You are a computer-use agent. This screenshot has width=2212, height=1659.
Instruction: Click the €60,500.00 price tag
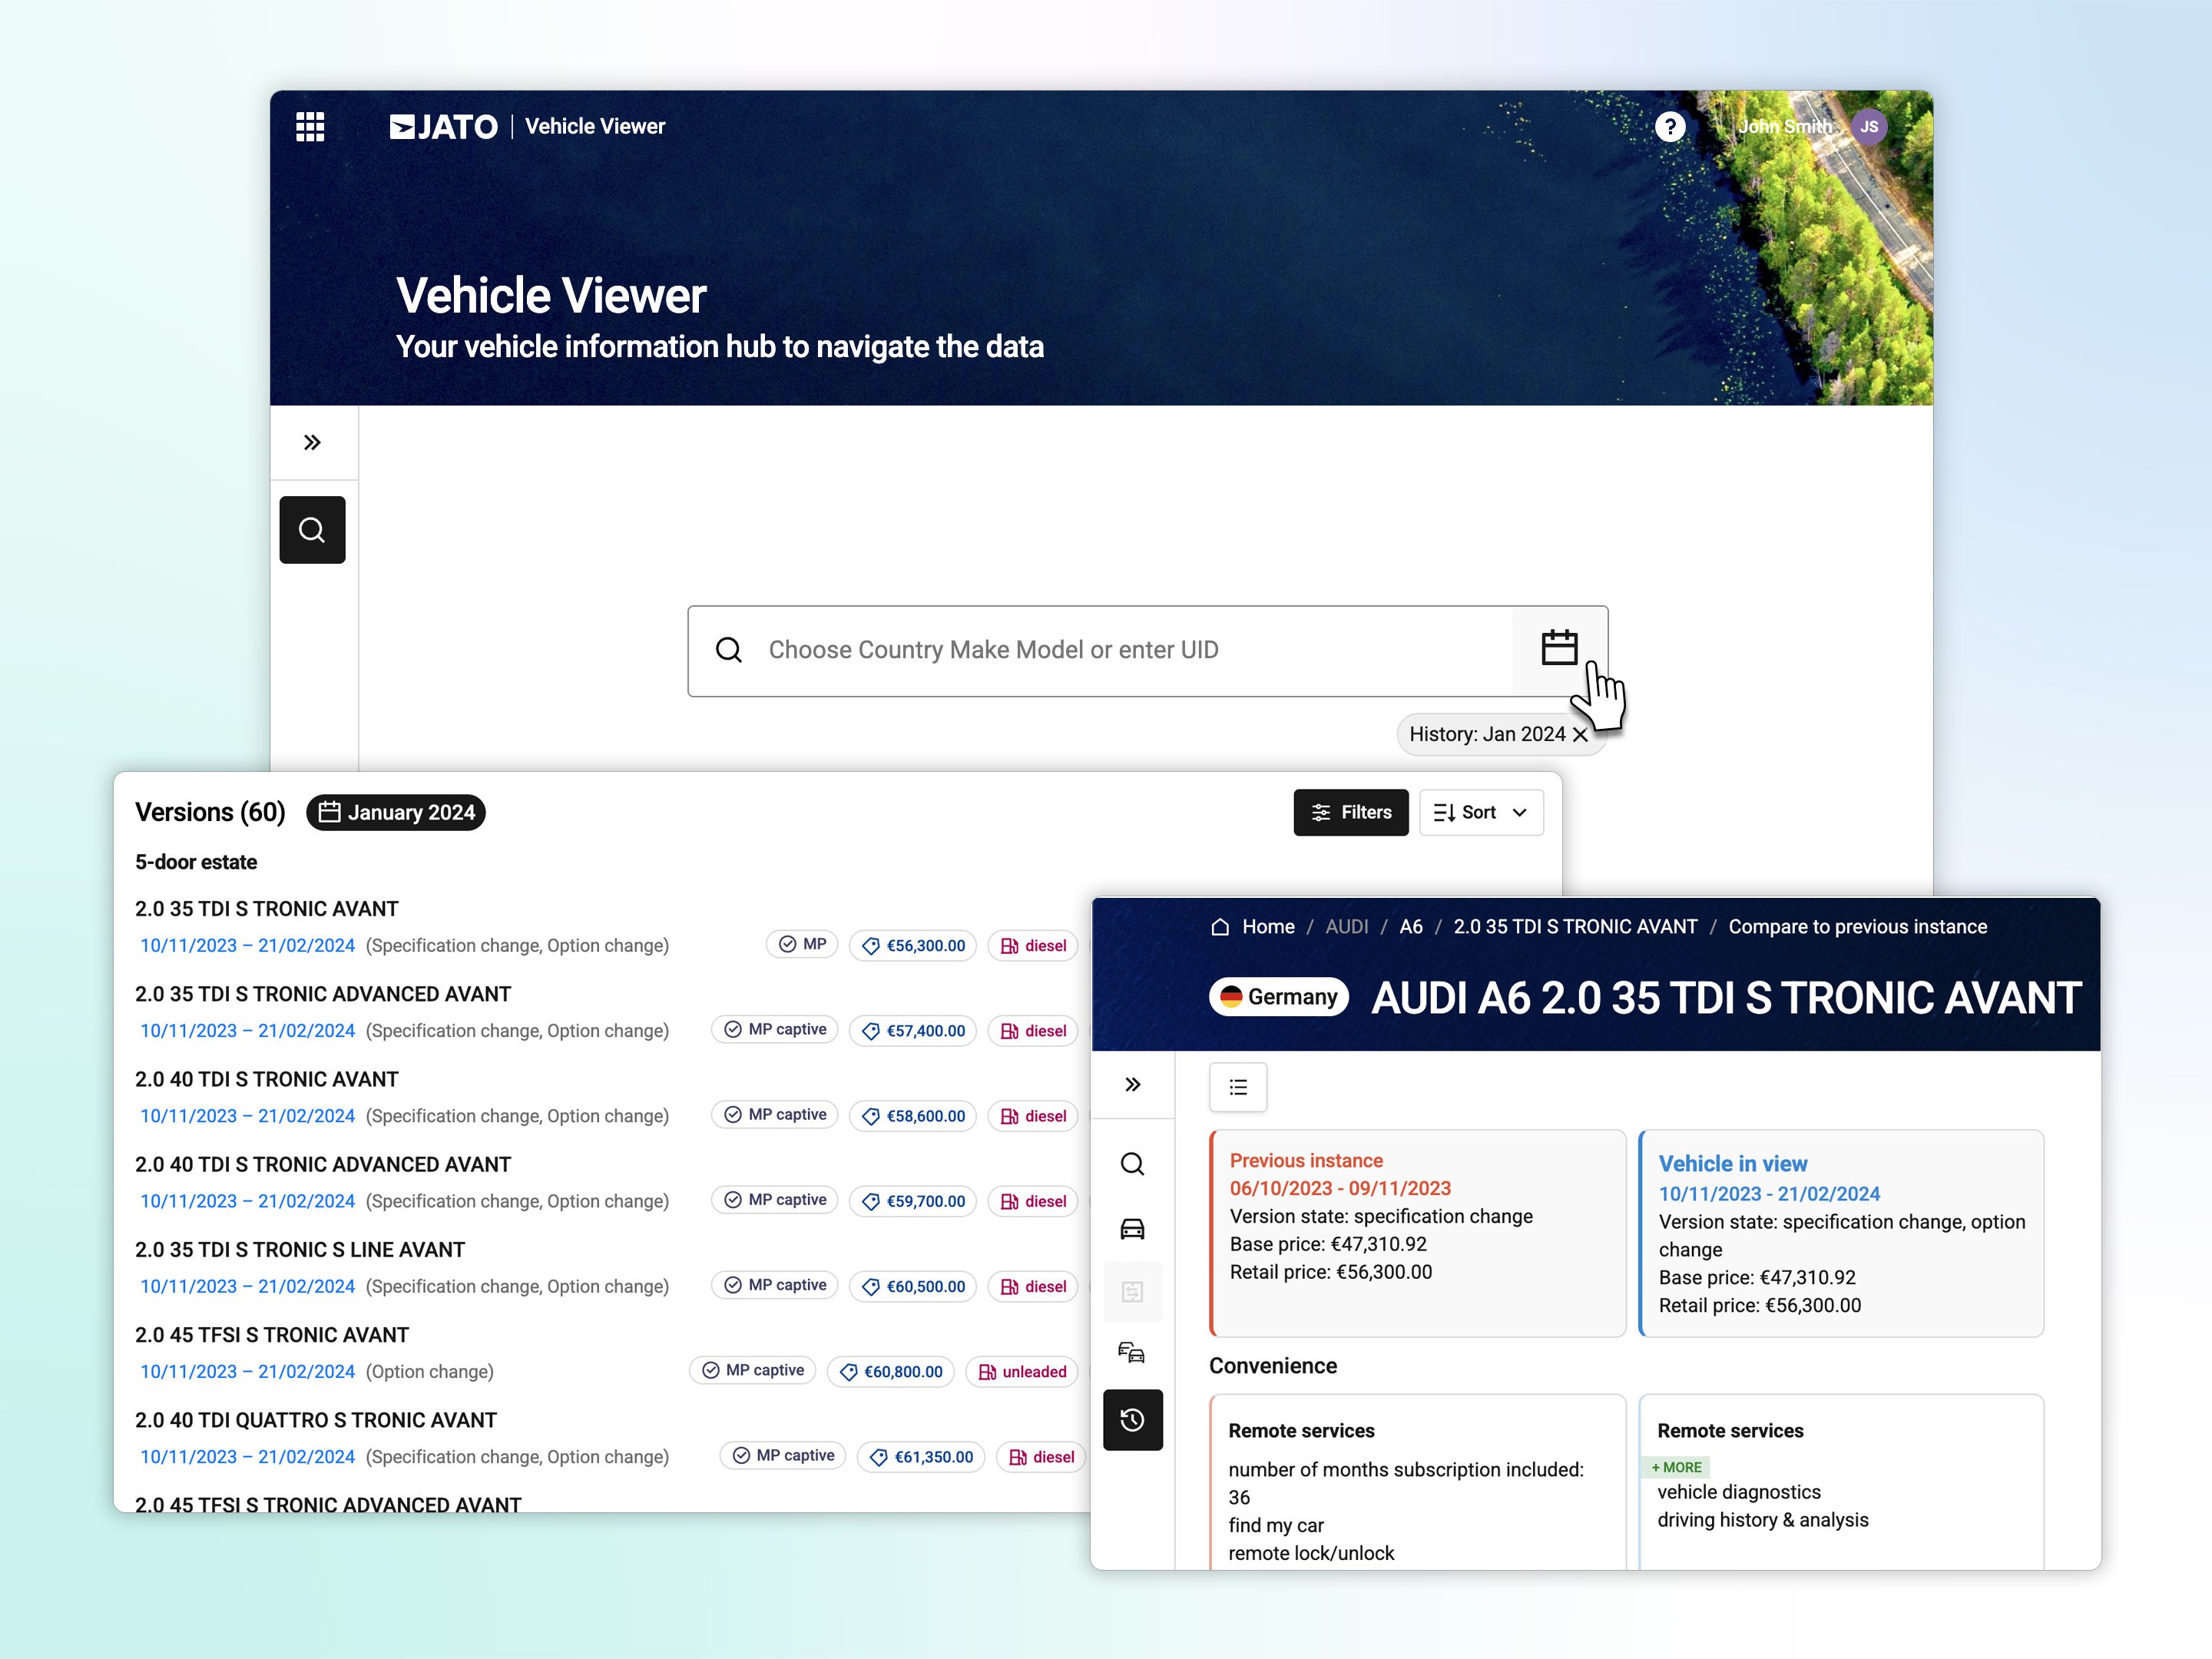912,1287
